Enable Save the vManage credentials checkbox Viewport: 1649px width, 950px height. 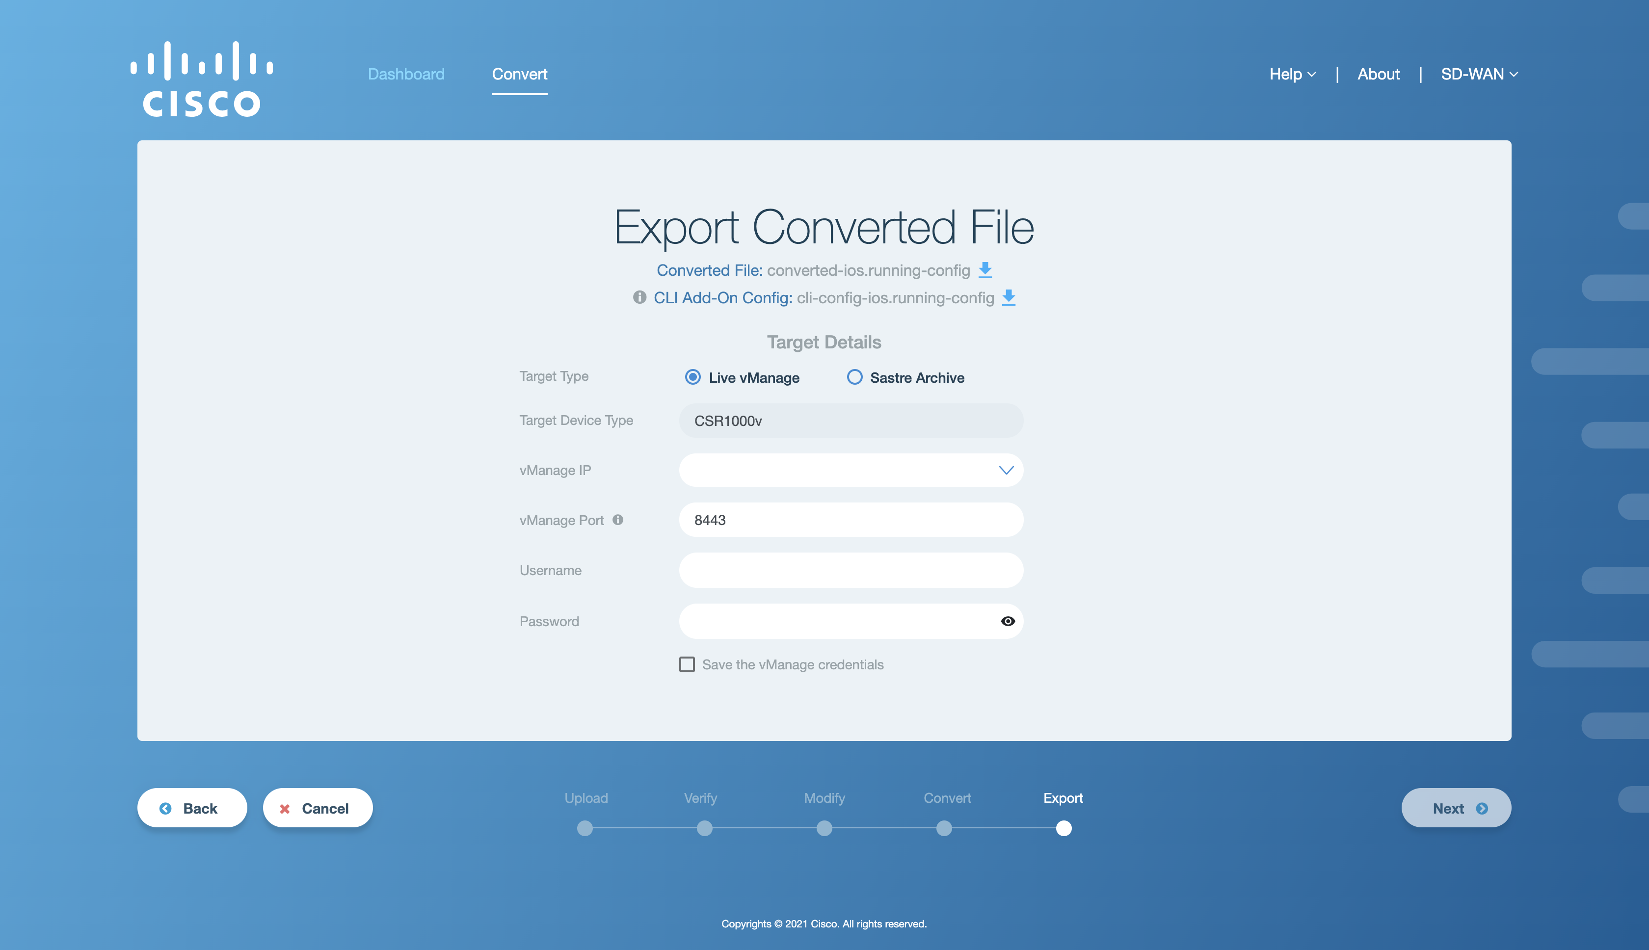tap(686, 665)
